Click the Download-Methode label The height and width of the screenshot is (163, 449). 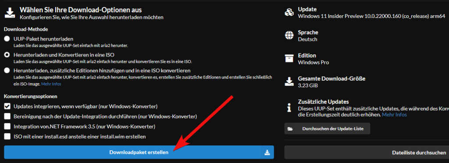pos(26,29)
